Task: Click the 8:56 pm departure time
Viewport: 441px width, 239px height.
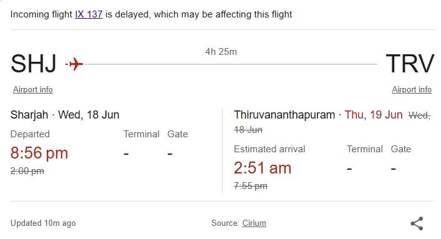Action: 39,153
